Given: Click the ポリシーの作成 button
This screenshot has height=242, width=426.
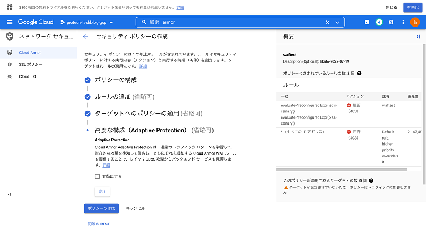Looking at the screenshot, I should [x=101, y=208].
